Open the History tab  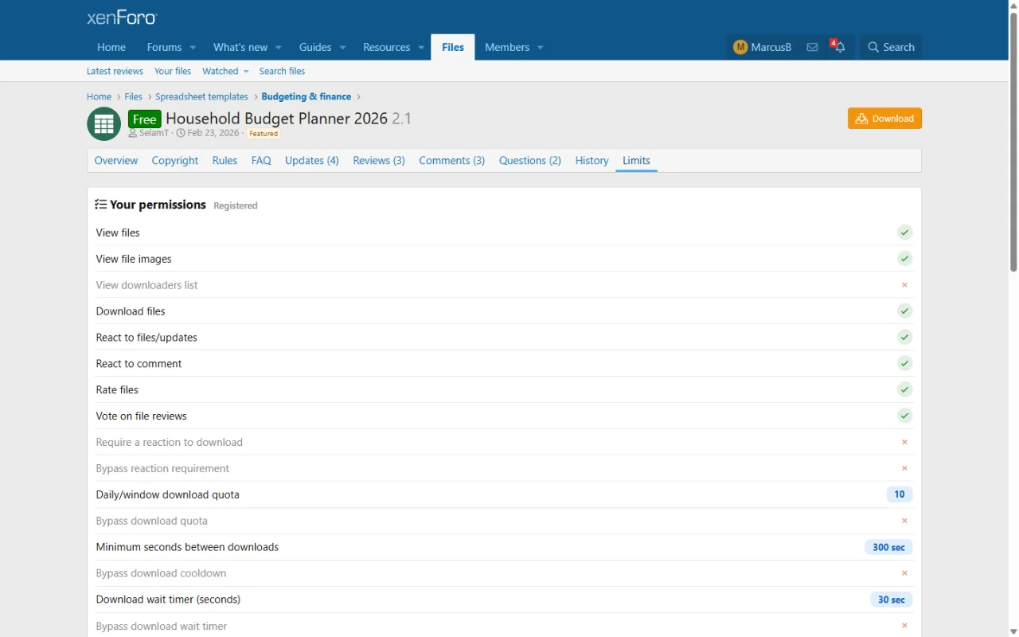[x=591, y=161]
